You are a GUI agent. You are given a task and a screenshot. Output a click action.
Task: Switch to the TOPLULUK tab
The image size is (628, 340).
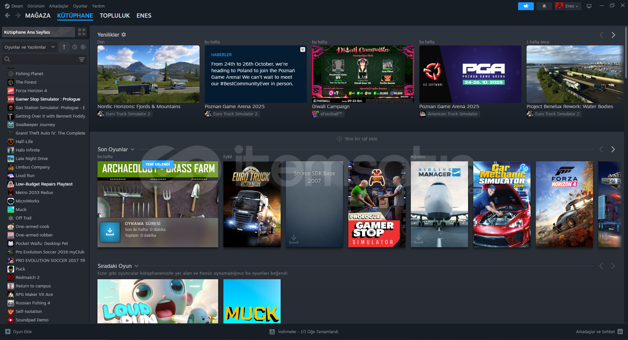115,15
